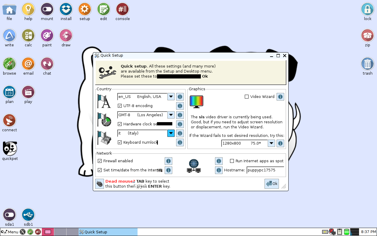Click info icon beside screen resolution
The image size is (377, 236).
pos(280,143)
